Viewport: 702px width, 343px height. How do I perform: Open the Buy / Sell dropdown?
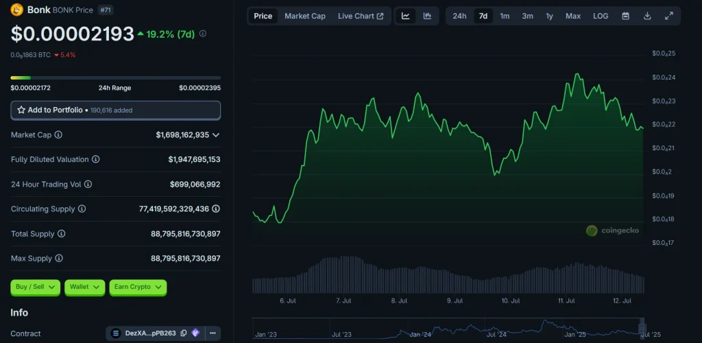tap(36, 287)
